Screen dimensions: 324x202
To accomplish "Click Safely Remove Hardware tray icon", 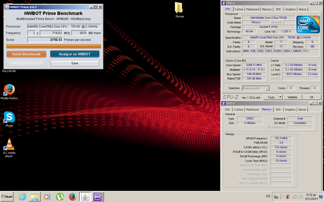I will coord(276,197).
